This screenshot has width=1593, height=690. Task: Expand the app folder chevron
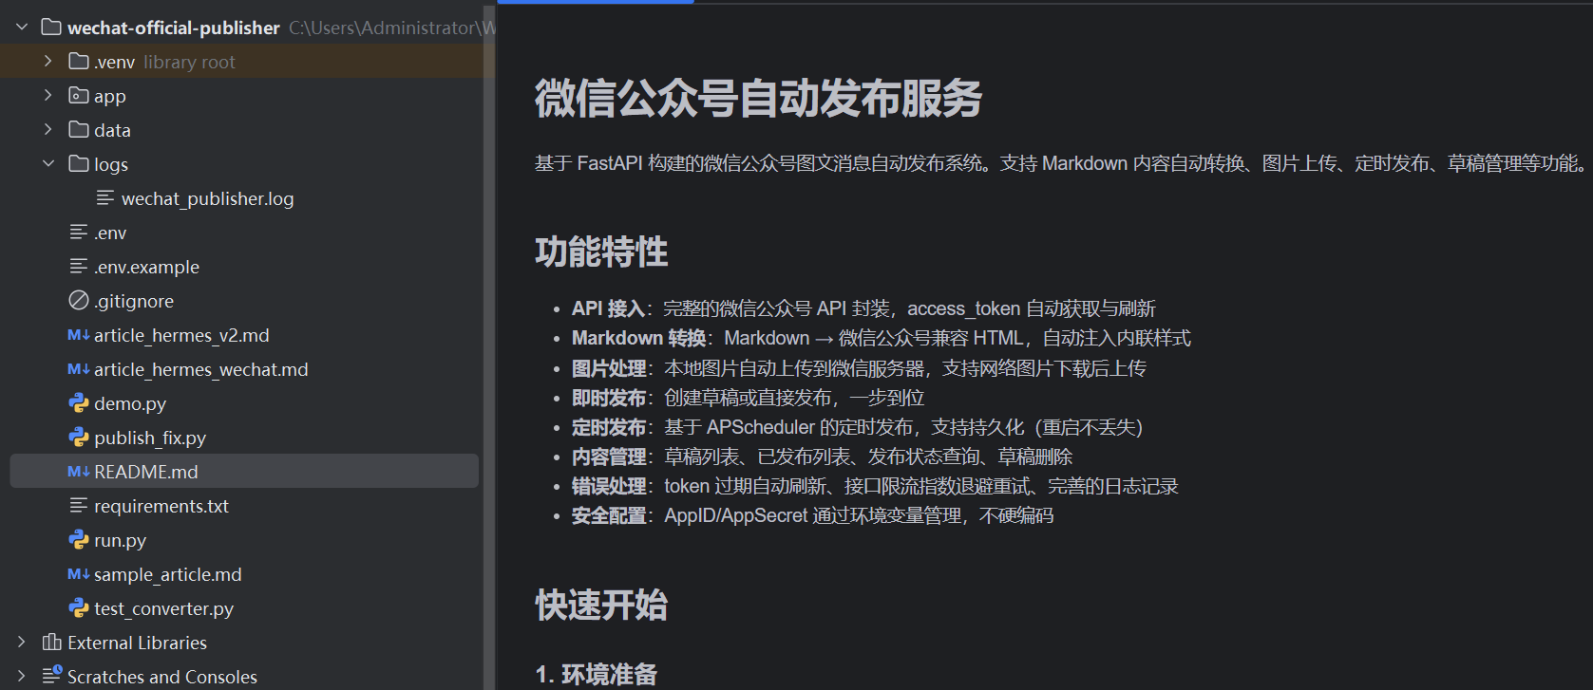click(x=48, y=96)
